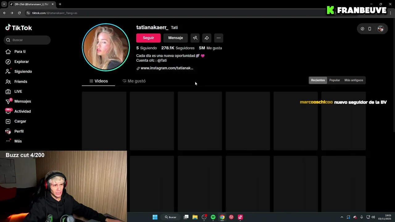The image size is (395, 222).
Task: Sort videos by Más antiguos
Action: (x=354, y=80)
